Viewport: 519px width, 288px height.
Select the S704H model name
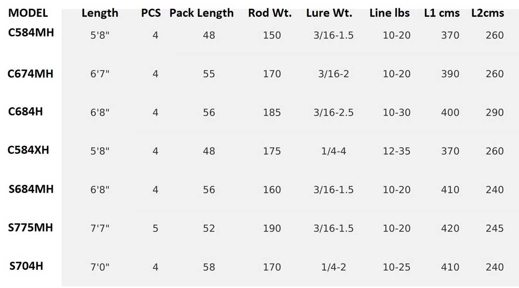pyautogui.click(x=26, y=266)
